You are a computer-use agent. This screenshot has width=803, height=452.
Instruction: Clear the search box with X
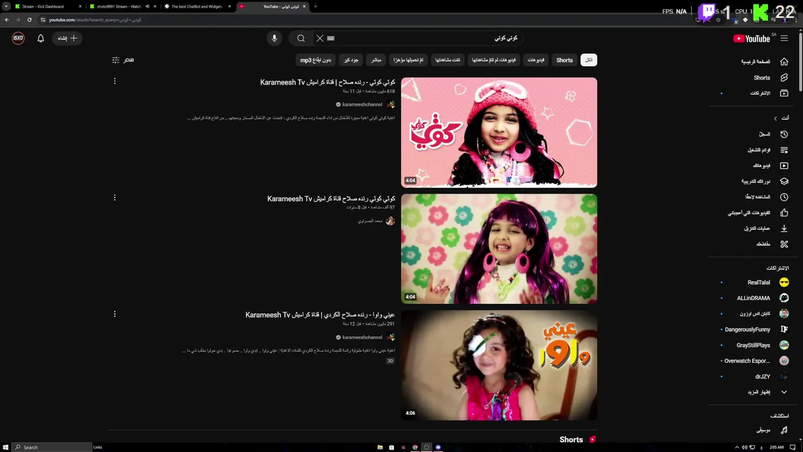tap(320, 38)
